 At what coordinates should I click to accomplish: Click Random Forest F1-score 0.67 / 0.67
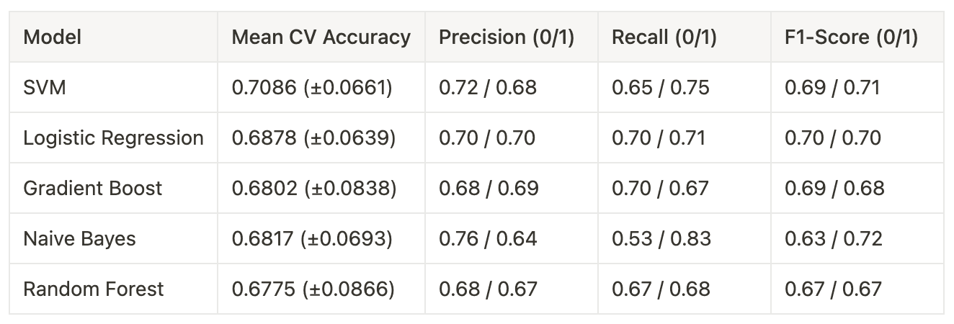tap(833, 289)
